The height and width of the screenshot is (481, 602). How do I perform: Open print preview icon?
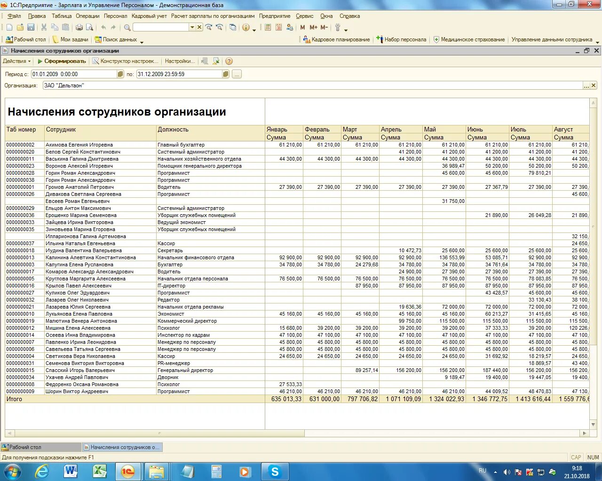90,28
